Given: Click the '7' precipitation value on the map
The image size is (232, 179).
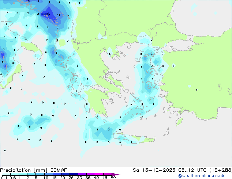Looking at the screenshot, I should tap(58, 27).
